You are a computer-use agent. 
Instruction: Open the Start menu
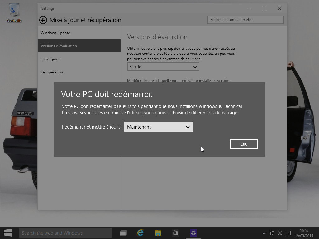[x=8, y=233]
